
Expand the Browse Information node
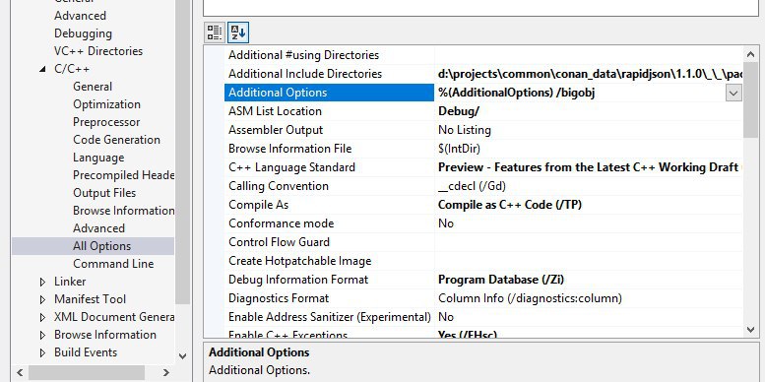click(42, 335)
